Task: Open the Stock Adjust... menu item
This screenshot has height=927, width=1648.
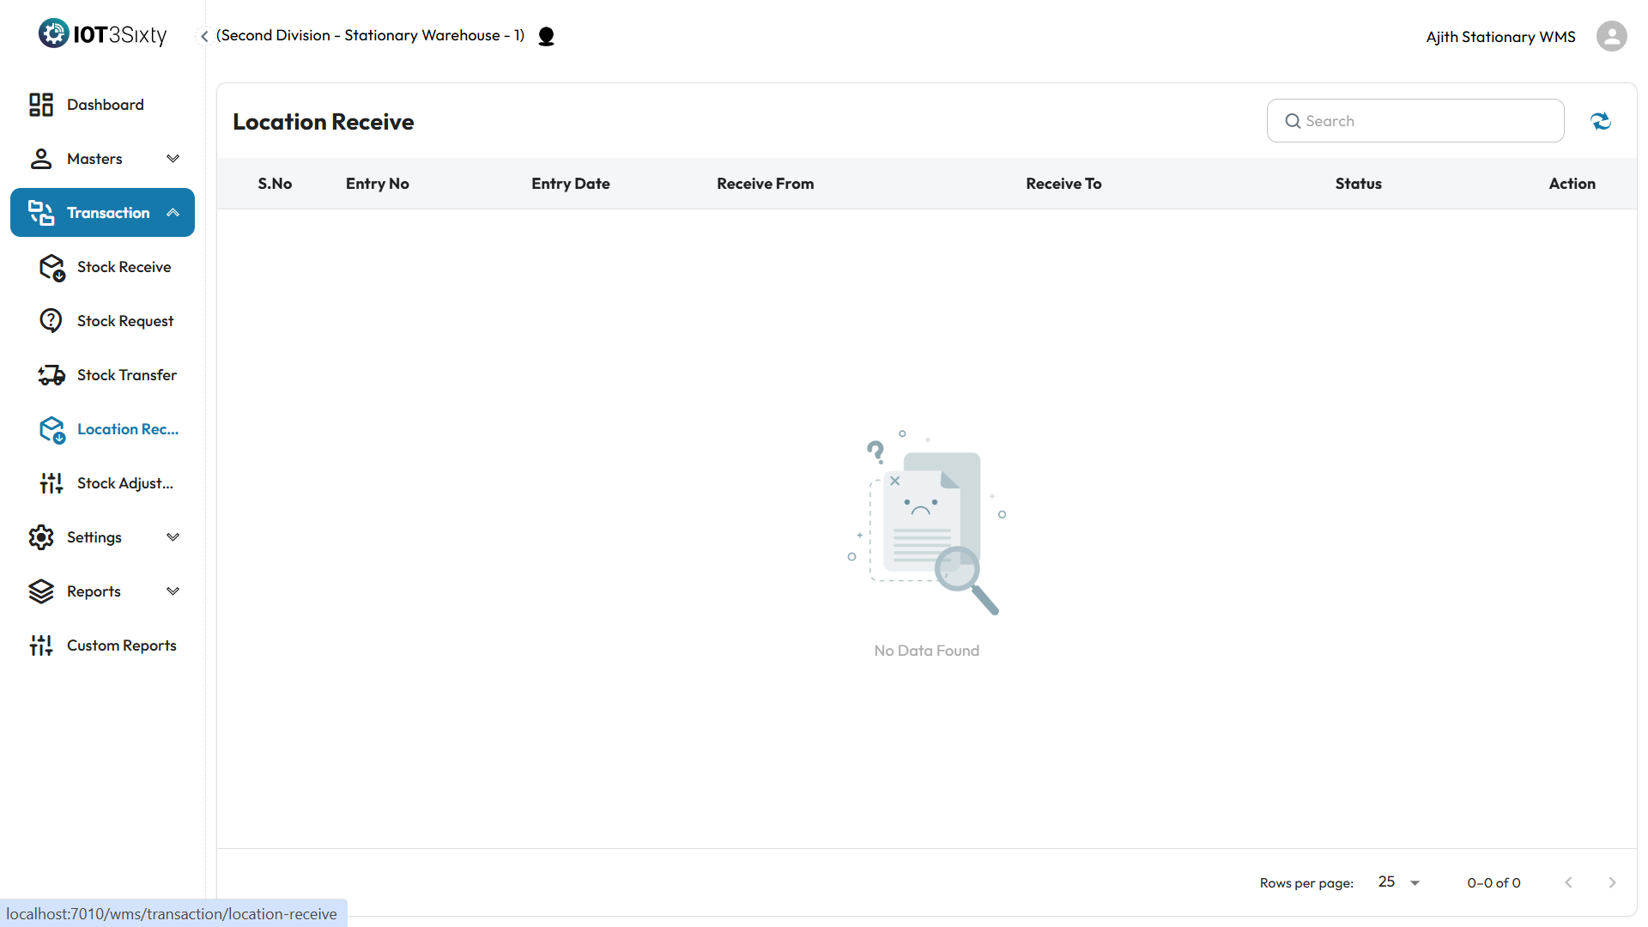Action: [x=124, y=483]
